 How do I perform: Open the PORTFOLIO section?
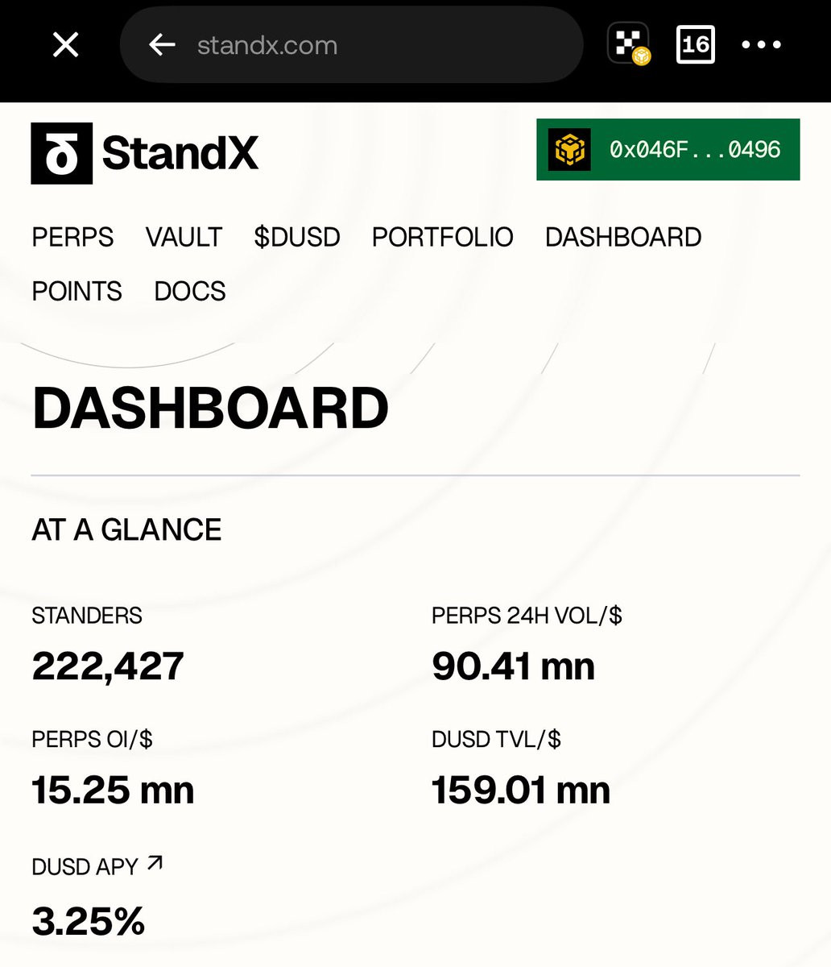coord(443,238)
